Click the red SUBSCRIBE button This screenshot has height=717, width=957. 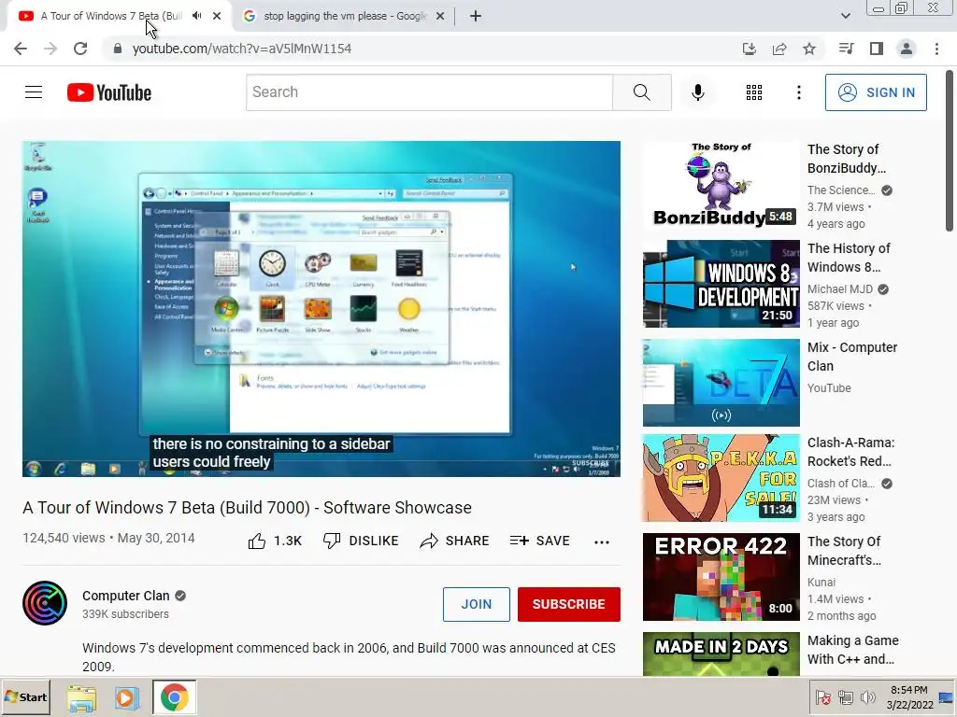(569, 604)
